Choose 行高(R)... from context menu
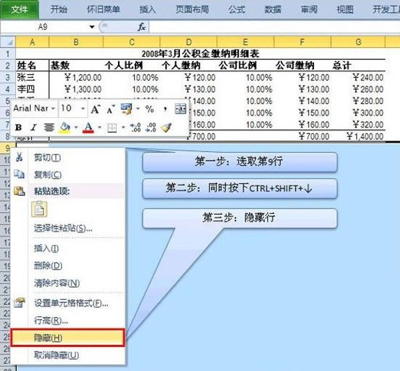The image size is (400, 371). [68, 320]
